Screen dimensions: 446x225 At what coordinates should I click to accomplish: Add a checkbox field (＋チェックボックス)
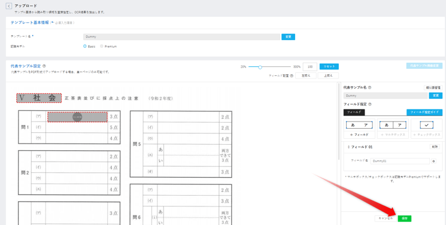pos(426,129)
